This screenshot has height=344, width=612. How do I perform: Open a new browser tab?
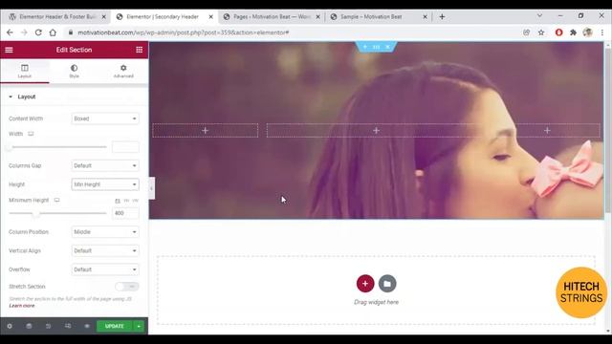[442, 17]
